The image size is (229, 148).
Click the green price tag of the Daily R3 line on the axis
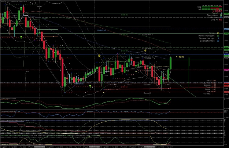click(226, 14)
